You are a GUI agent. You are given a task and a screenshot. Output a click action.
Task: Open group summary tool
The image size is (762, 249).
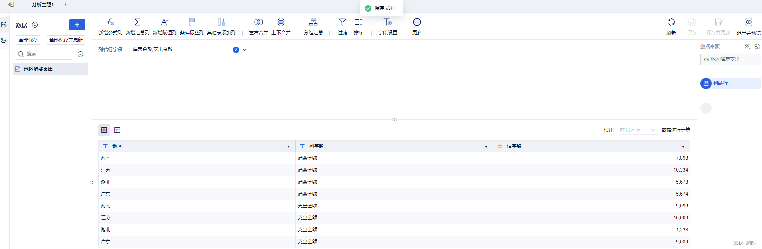(x=313, y=26)
